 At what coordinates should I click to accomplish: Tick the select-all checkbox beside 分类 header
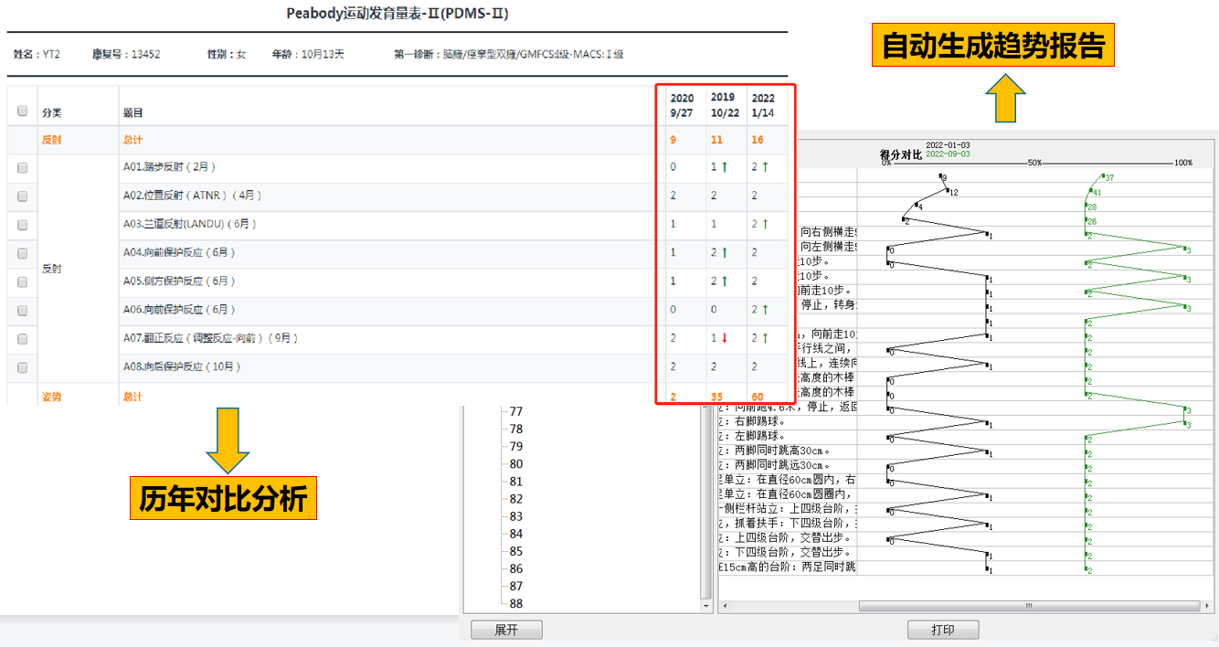pyautogui.click(x=23, y=111)
